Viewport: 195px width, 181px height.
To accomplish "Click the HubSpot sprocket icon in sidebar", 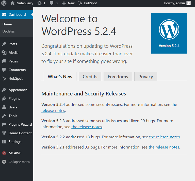I will [x=4, y=78].
